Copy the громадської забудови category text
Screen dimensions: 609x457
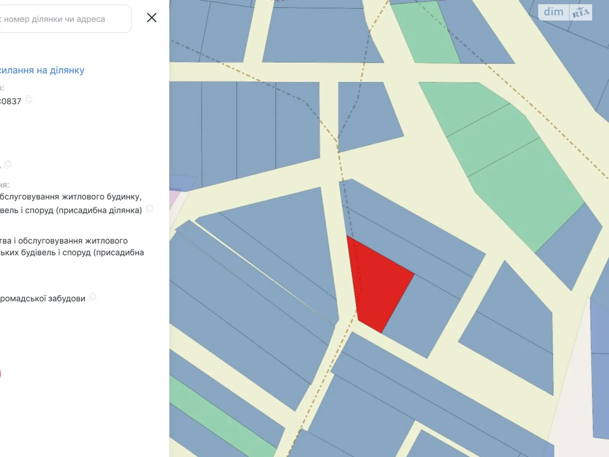click(x=92, y=297)
